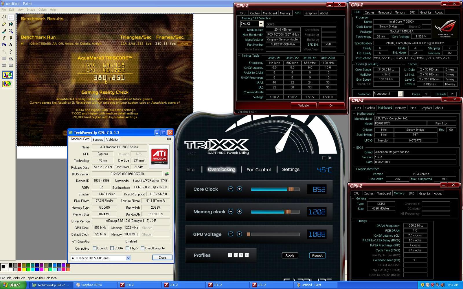Activate the Pick Color eyedropper tool
Image resolution: width=463 pixels, height=289 pixels.
[4, 31]
